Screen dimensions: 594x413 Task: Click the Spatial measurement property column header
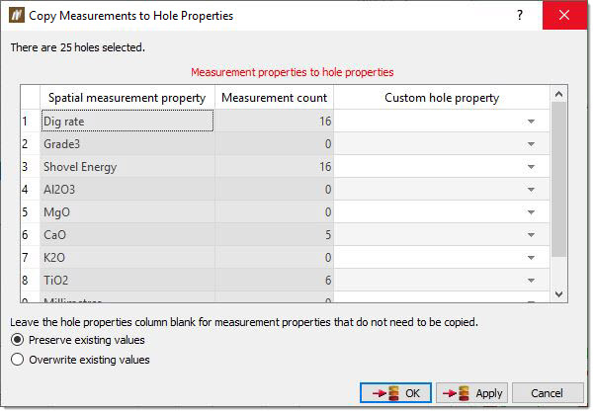click(x=127, y=98)
